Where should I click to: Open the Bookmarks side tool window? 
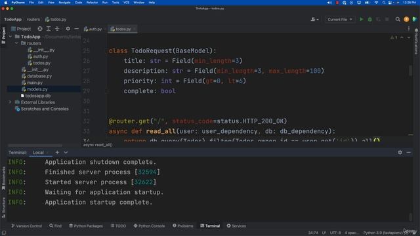[x=3, y=178]
